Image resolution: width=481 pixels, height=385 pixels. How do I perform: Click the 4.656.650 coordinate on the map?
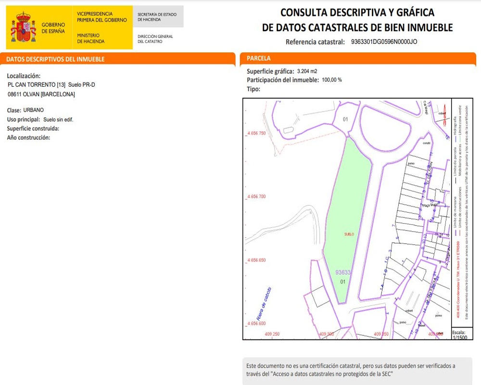click(x=256, y=260)
